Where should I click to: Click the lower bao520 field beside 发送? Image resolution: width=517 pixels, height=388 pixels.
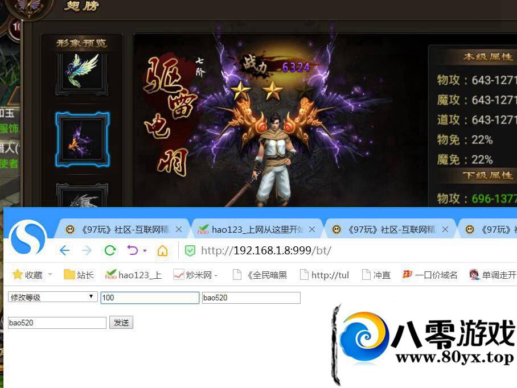[x=57, y=323]
